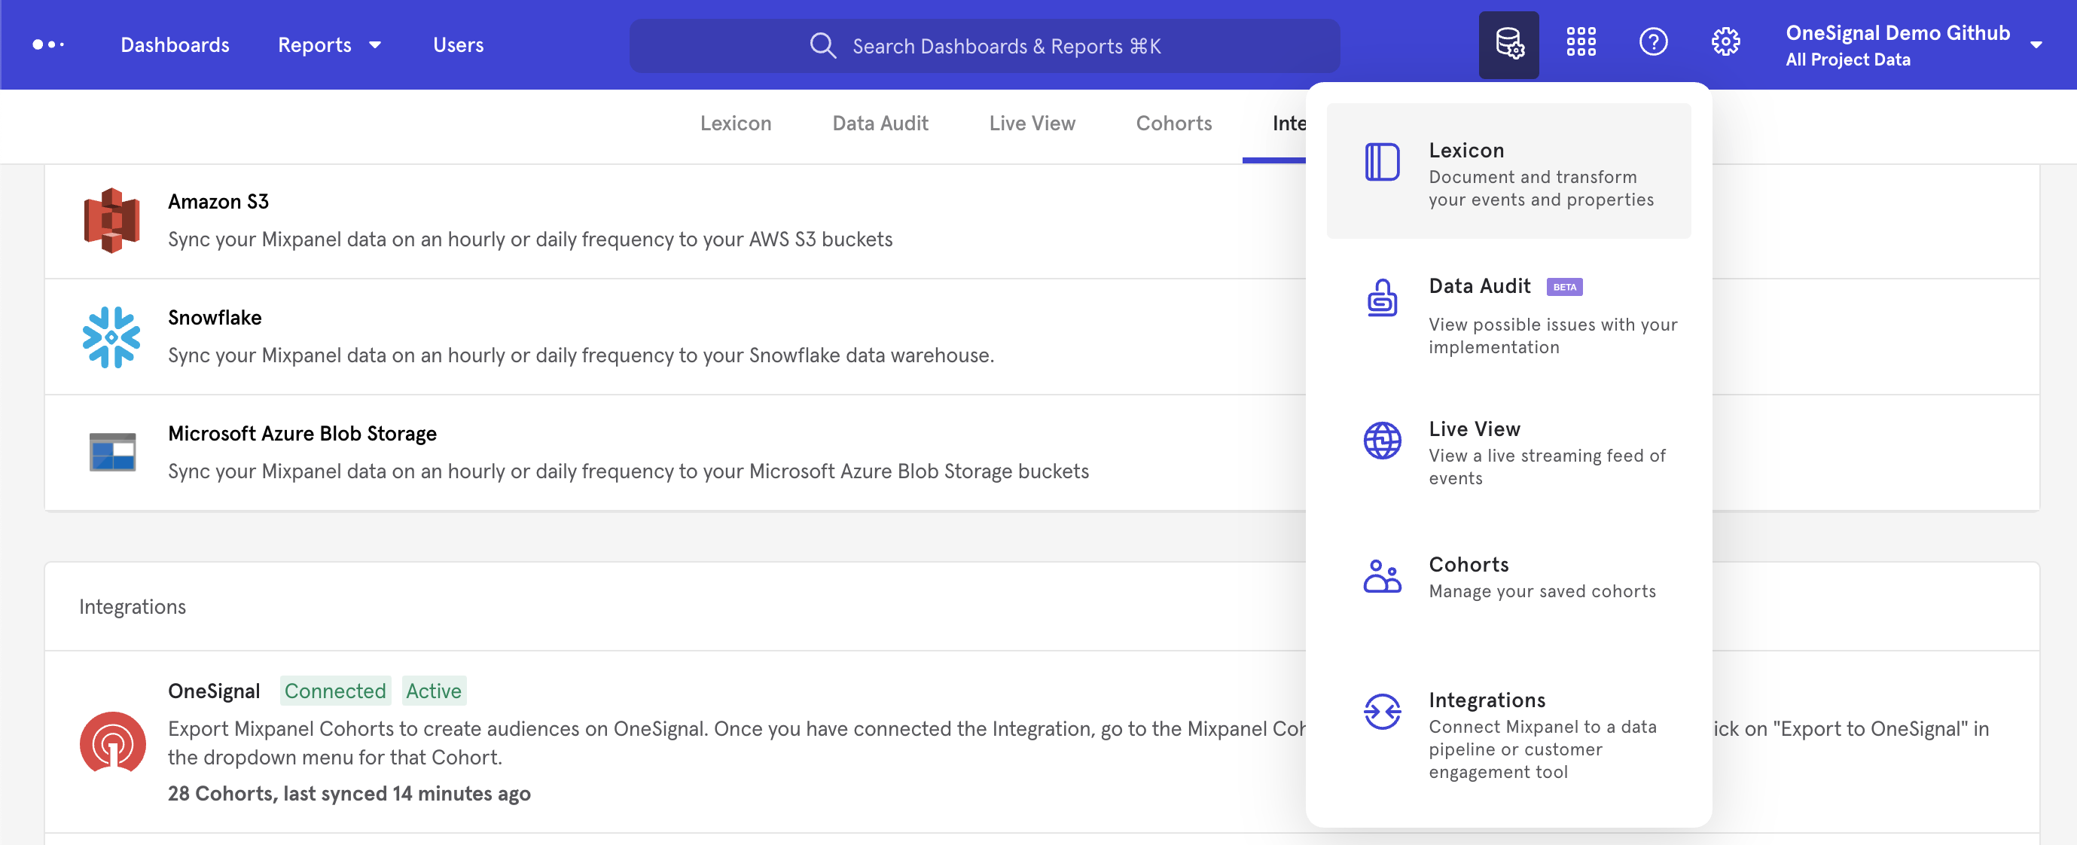This screenshot has height=845, width=2077.
Task: Switch to the Lexicon tab
Action: pos(735,124)
